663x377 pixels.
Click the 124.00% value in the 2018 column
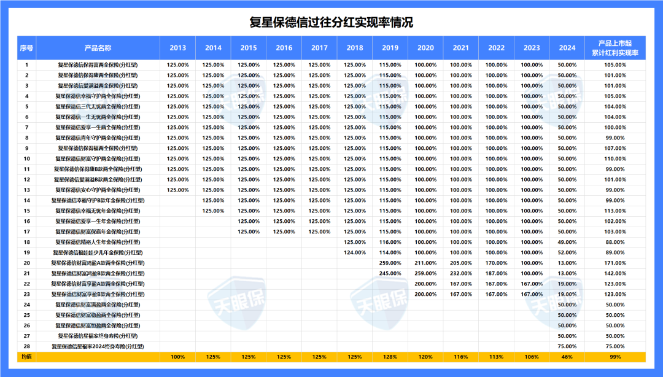355,252
